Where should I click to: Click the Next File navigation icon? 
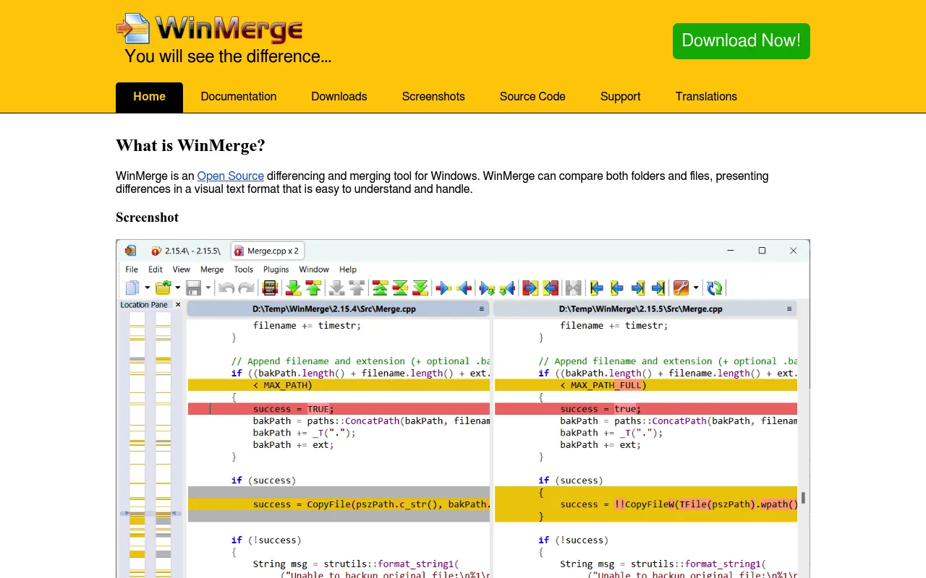[637, 288]
